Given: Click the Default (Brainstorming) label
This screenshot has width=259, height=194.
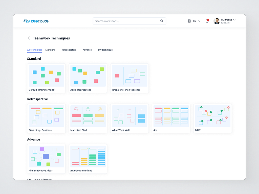Looking at the screenshot, I should [42, 90].
